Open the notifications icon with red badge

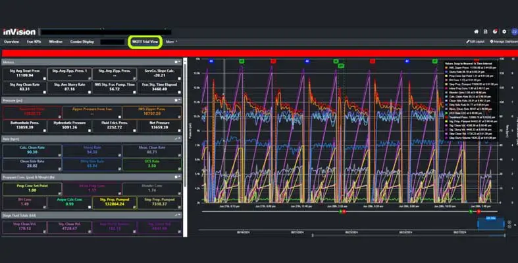pos(495,32)
